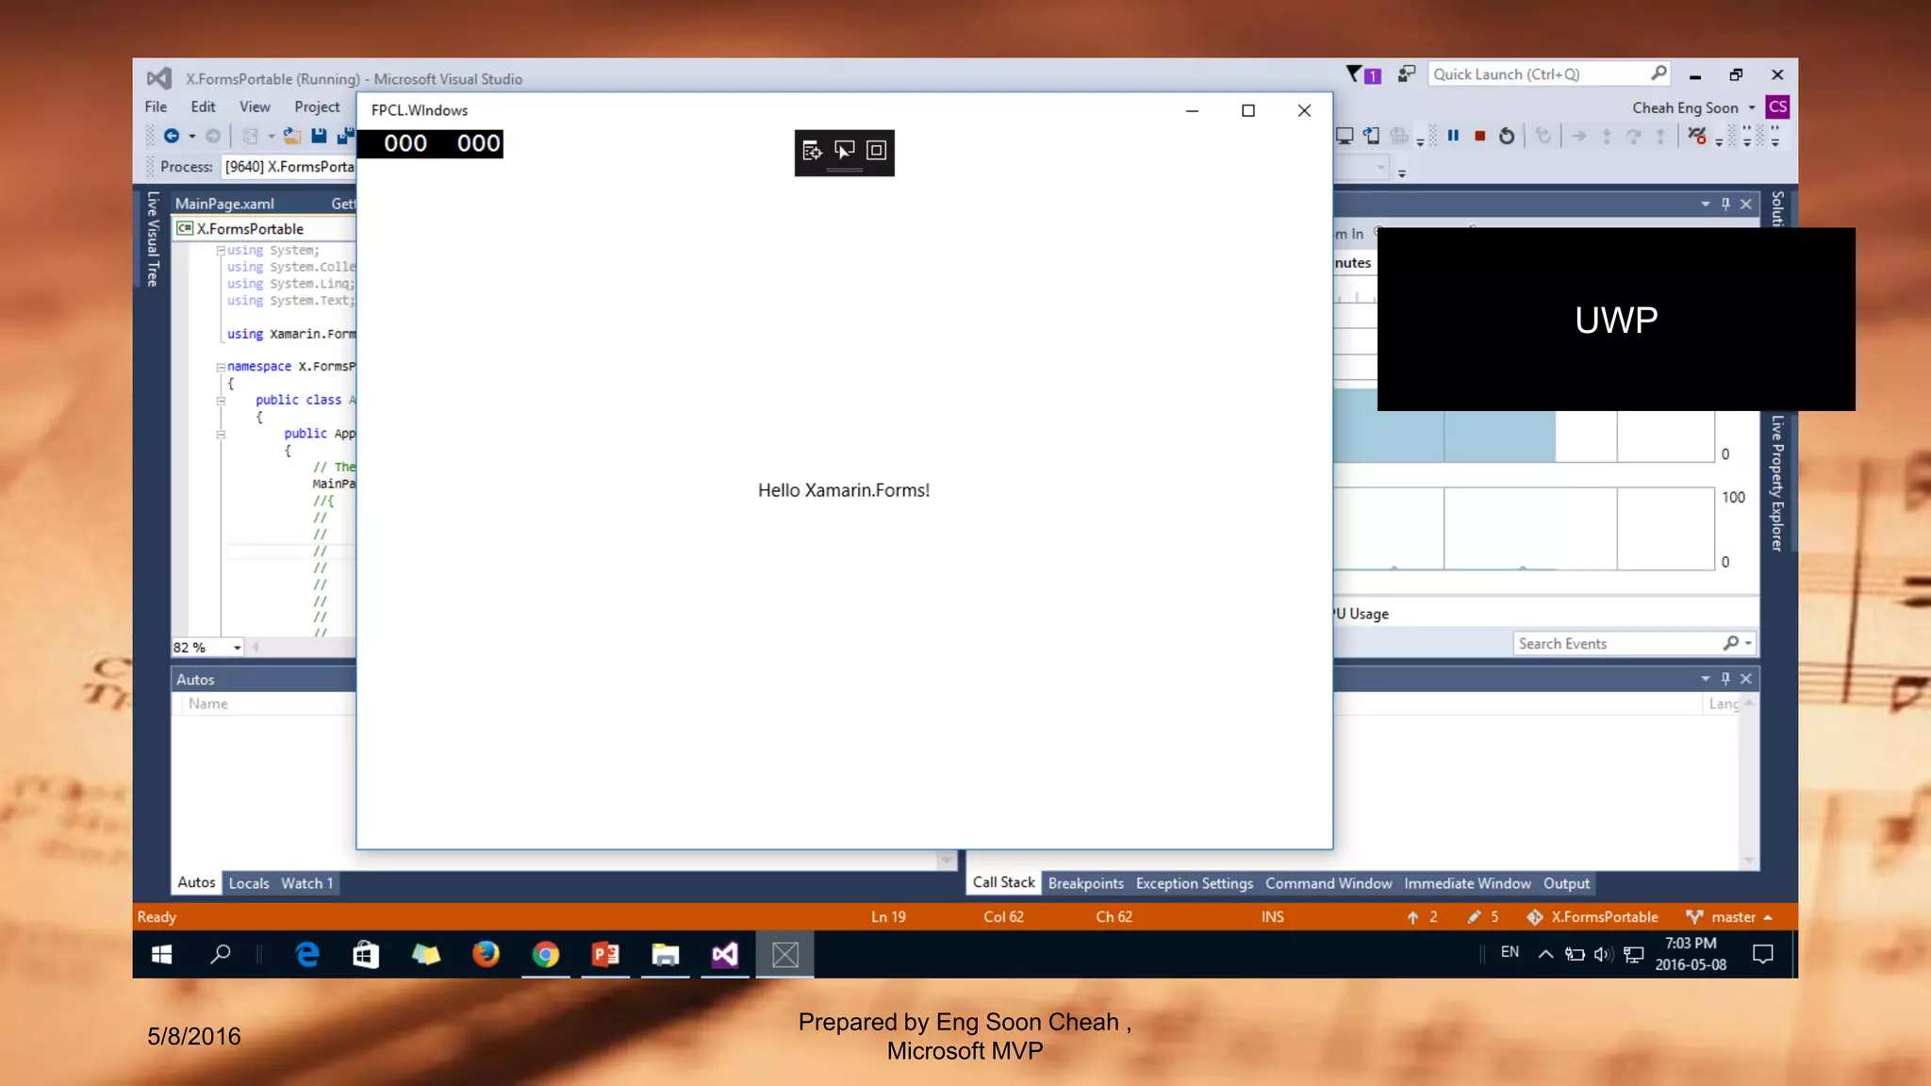Click the search magnifier in Search Events box
This screenshot has height=1086, width=1931.
(x=1730, y=643)
